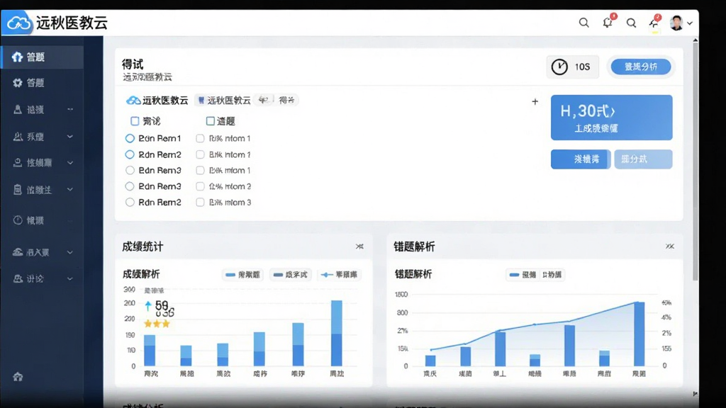The width and height of the screenshot is (726, 408).
Task: Check the mtom 1 checkbox beside Rdn Rem1
Action: (200, 138)
